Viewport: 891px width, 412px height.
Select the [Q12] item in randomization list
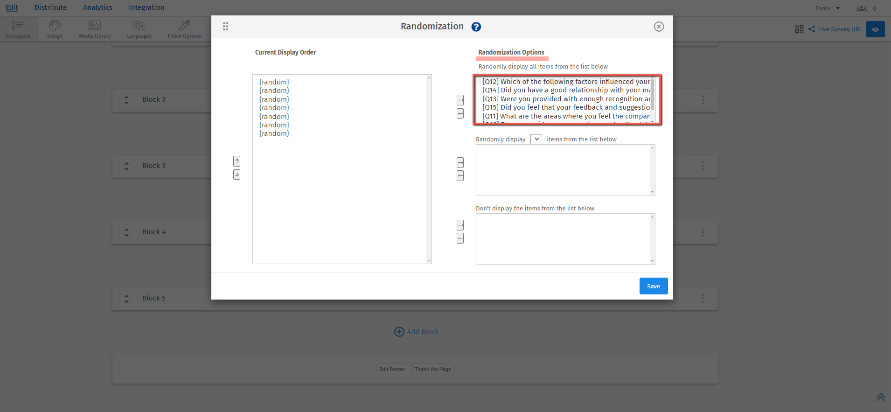pyautogui.click(x=566, y=82)
